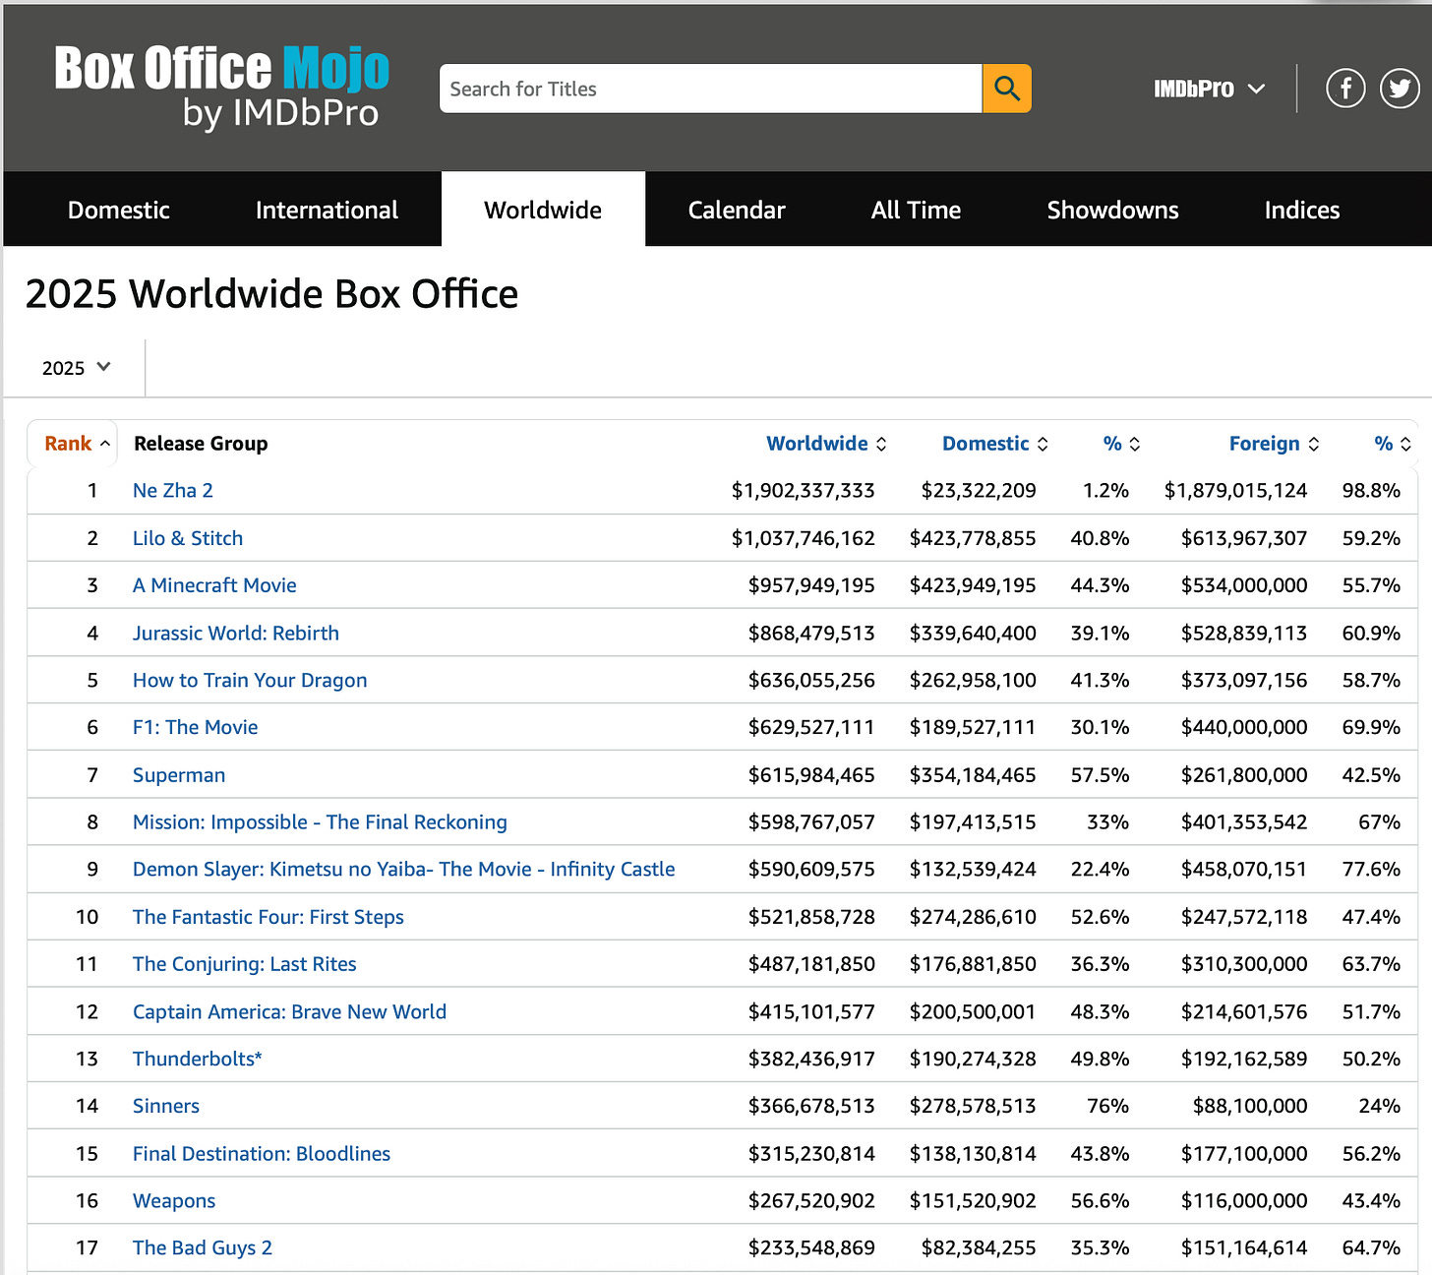1432x1275 pixels.
Task: Open Jurassic World: Rebirth link
Action: [x=236, y=633]
